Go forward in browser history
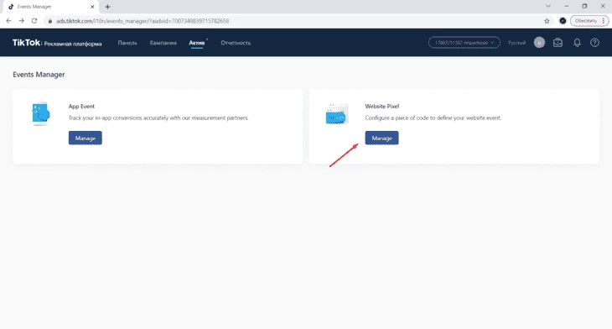Image resolution: width=612 pixels, height=329 pixels. coord(22,21)
